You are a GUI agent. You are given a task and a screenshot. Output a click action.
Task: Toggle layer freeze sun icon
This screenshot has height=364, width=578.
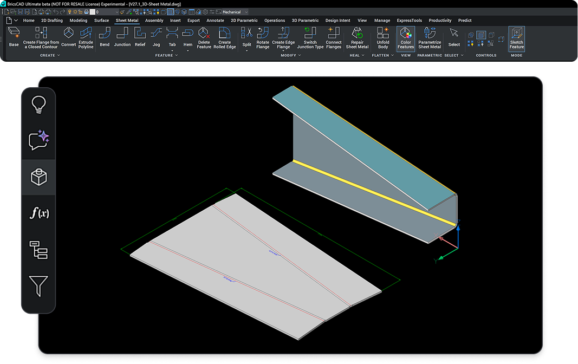pos(75,12)
